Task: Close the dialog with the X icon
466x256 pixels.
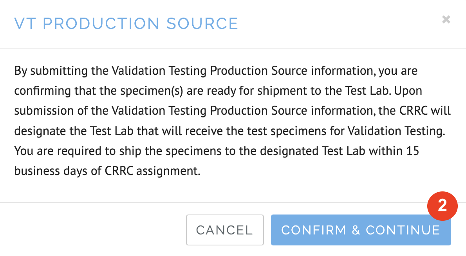Action: coord(446,19)
